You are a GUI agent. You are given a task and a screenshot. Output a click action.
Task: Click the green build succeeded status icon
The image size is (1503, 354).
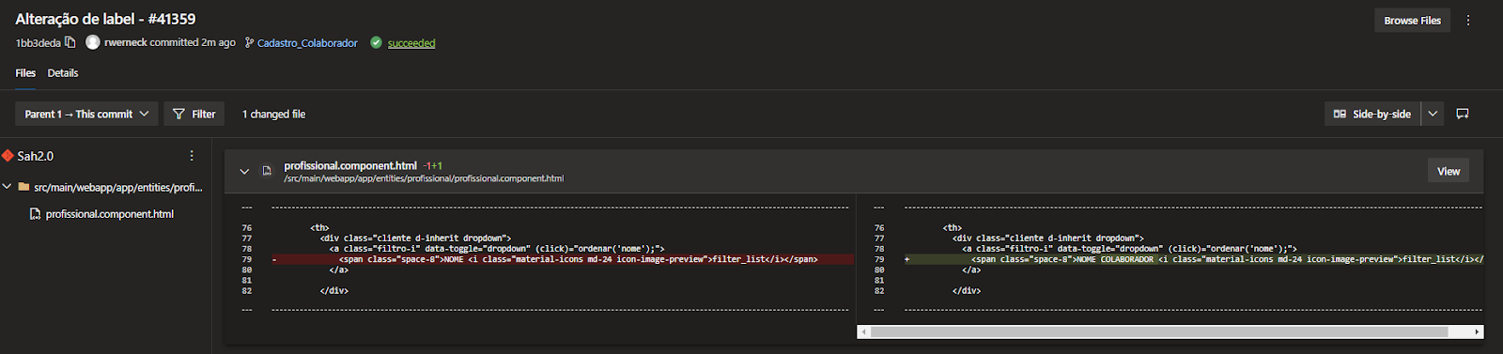tap(376, 42)
